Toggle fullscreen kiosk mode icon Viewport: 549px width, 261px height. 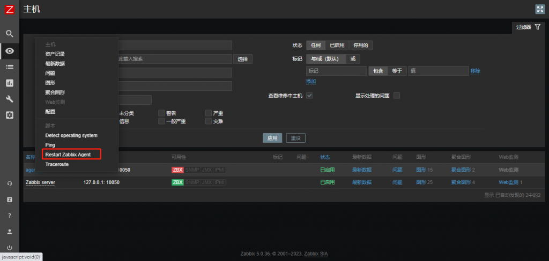pyautogui.click(x=540, y=9)
